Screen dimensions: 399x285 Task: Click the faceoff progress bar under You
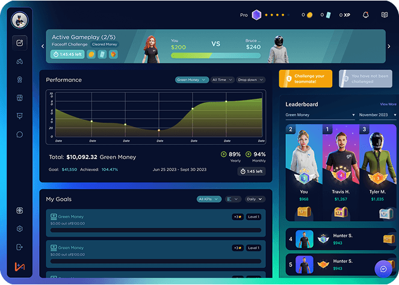pos(218,55)
